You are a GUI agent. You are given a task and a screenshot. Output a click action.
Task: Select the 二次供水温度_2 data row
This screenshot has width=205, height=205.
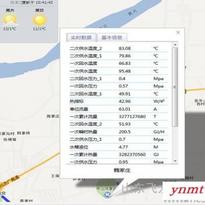pyautogui.click(x=119, y=48)
